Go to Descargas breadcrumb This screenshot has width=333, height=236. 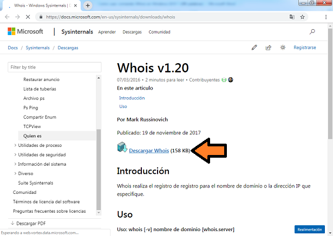[68, 48]
